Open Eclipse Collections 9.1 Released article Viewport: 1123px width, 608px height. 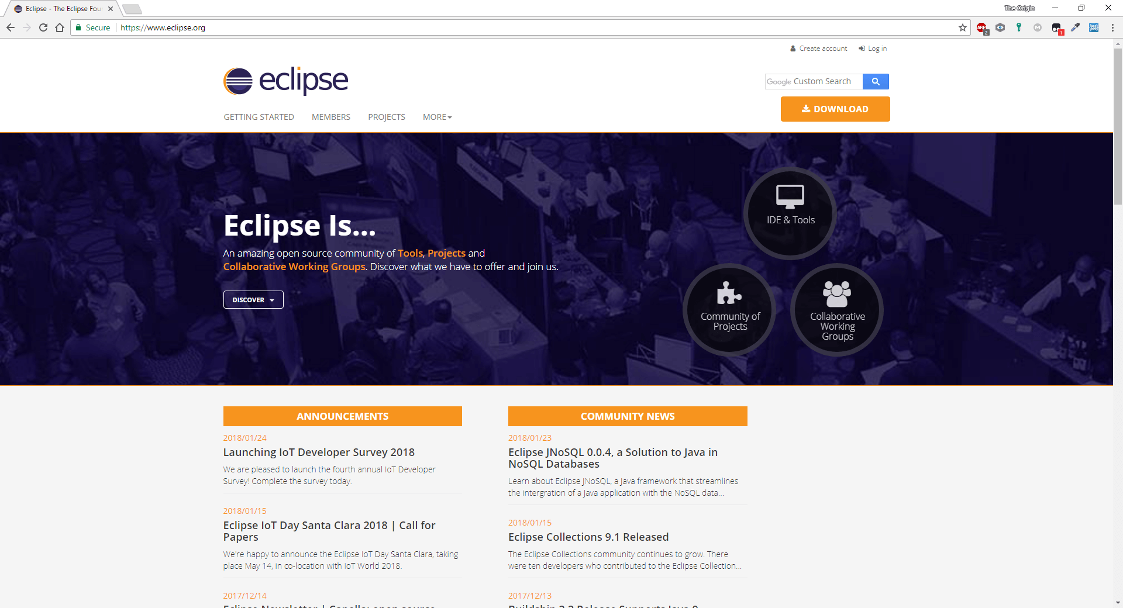tap(588, 537)
